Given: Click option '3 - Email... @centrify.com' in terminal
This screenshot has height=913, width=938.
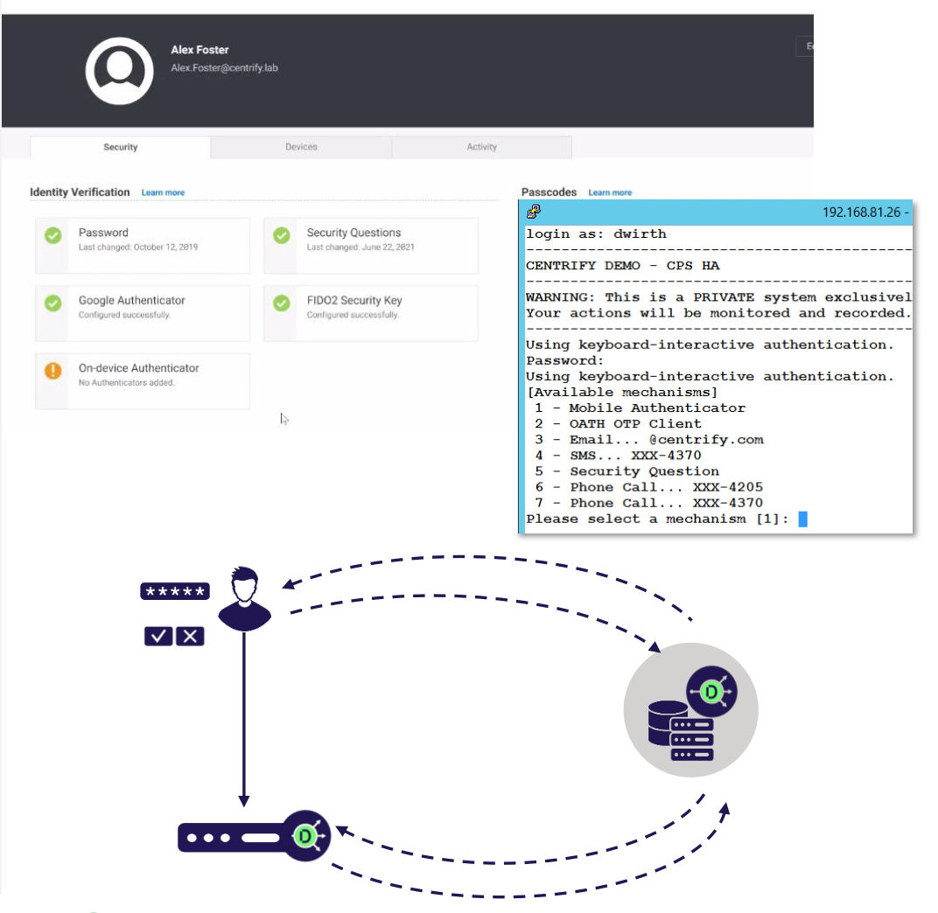Looking at the screenshot, I should tap(649, 440).
